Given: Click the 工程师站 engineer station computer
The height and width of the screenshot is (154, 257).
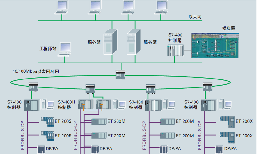Looking at the screenshot, I should [x=65, y=49].
